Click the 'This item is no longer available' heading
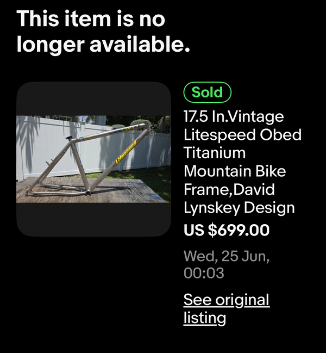The width and height of the screenshot is (326, 353). (x=103, y=31)
